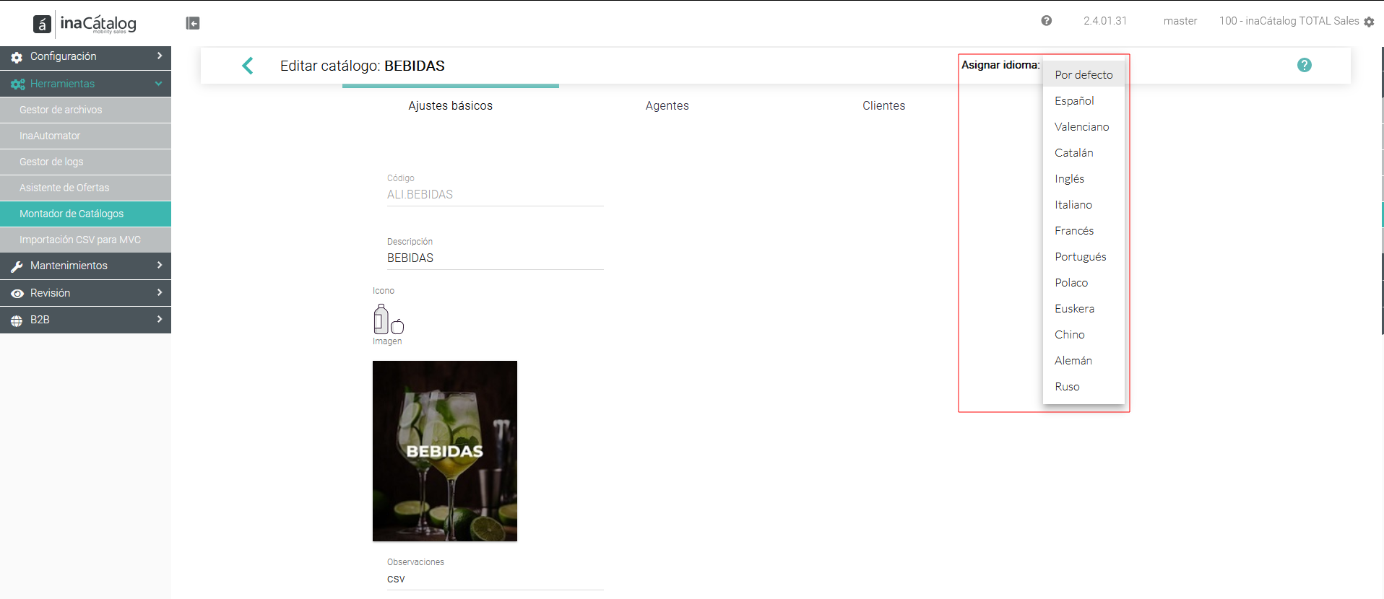Choose Alemán from the language list

(1084, 360)
